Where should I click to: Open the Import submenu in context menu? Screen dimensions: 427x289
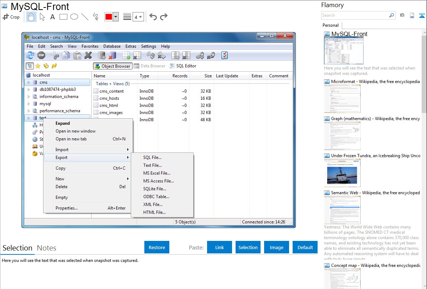tap(88, 150)
